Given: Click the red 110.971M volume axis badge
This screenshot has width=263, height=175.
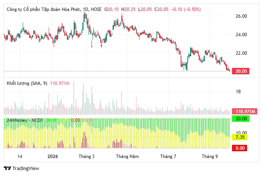Looking at the screenshot, I should coord(245,111).
